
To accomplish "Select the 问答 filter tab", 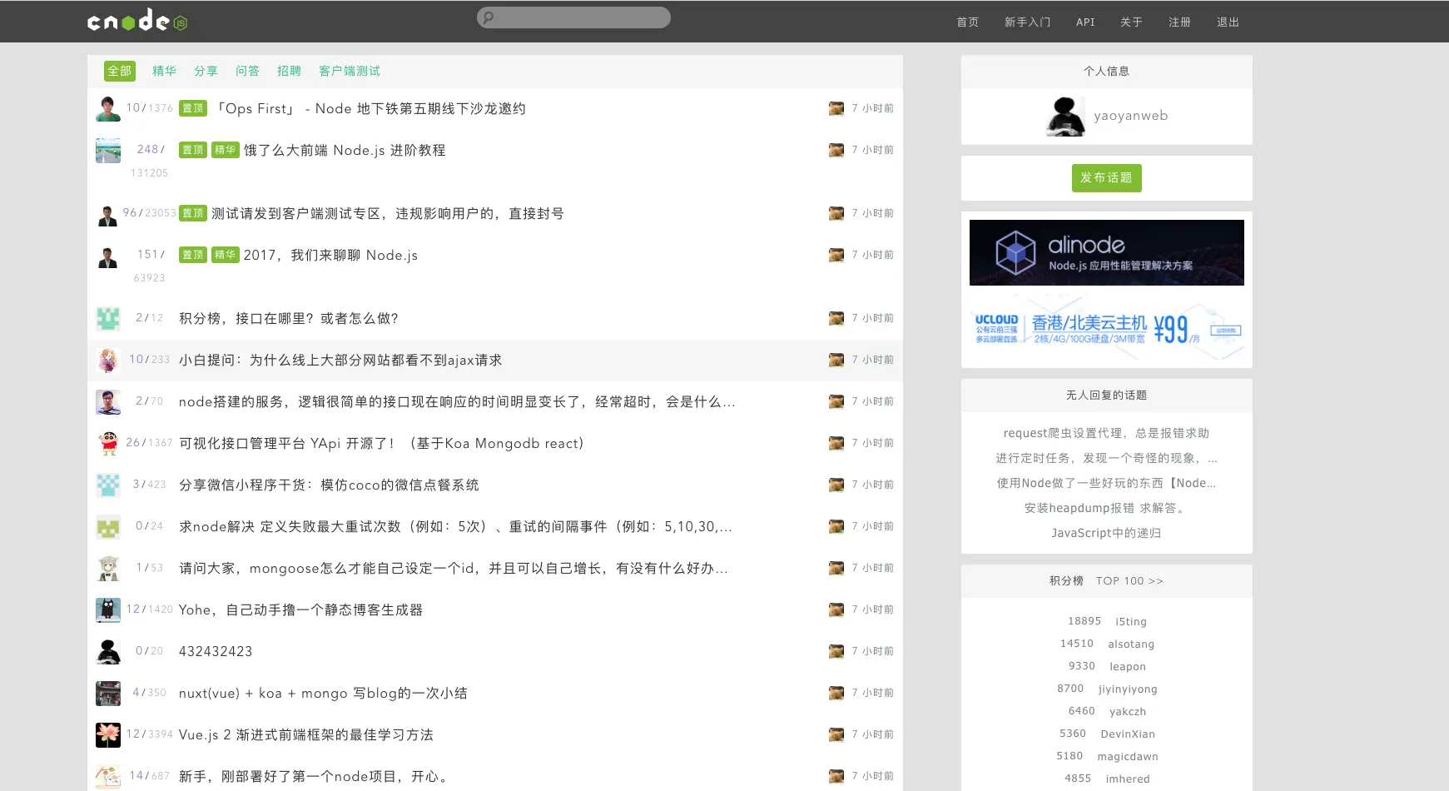I will coord(247,71).
